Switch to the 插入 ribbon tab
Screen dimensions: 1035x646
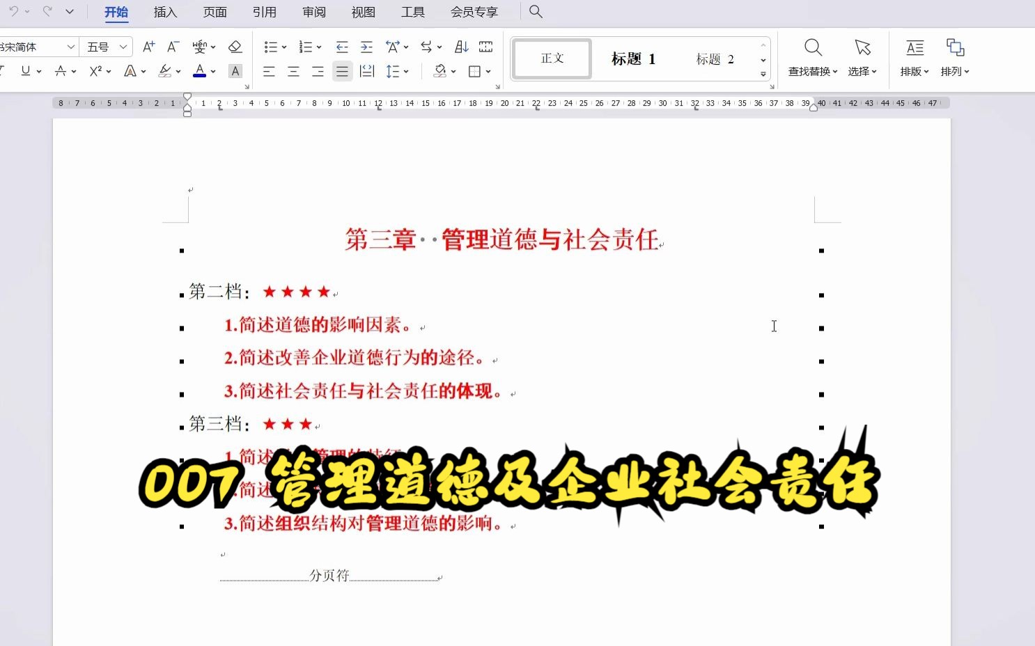coord(165,12)
